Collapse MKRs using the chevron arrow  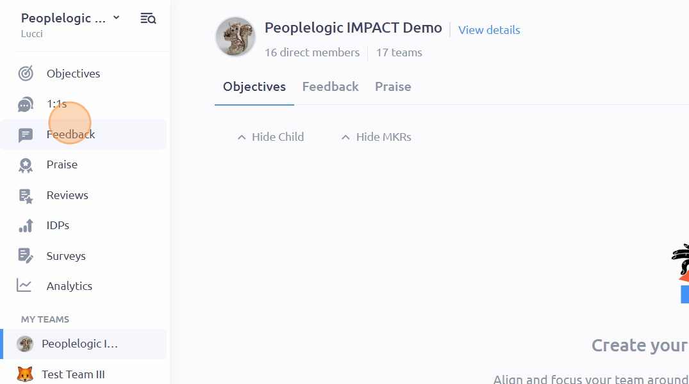345,138
